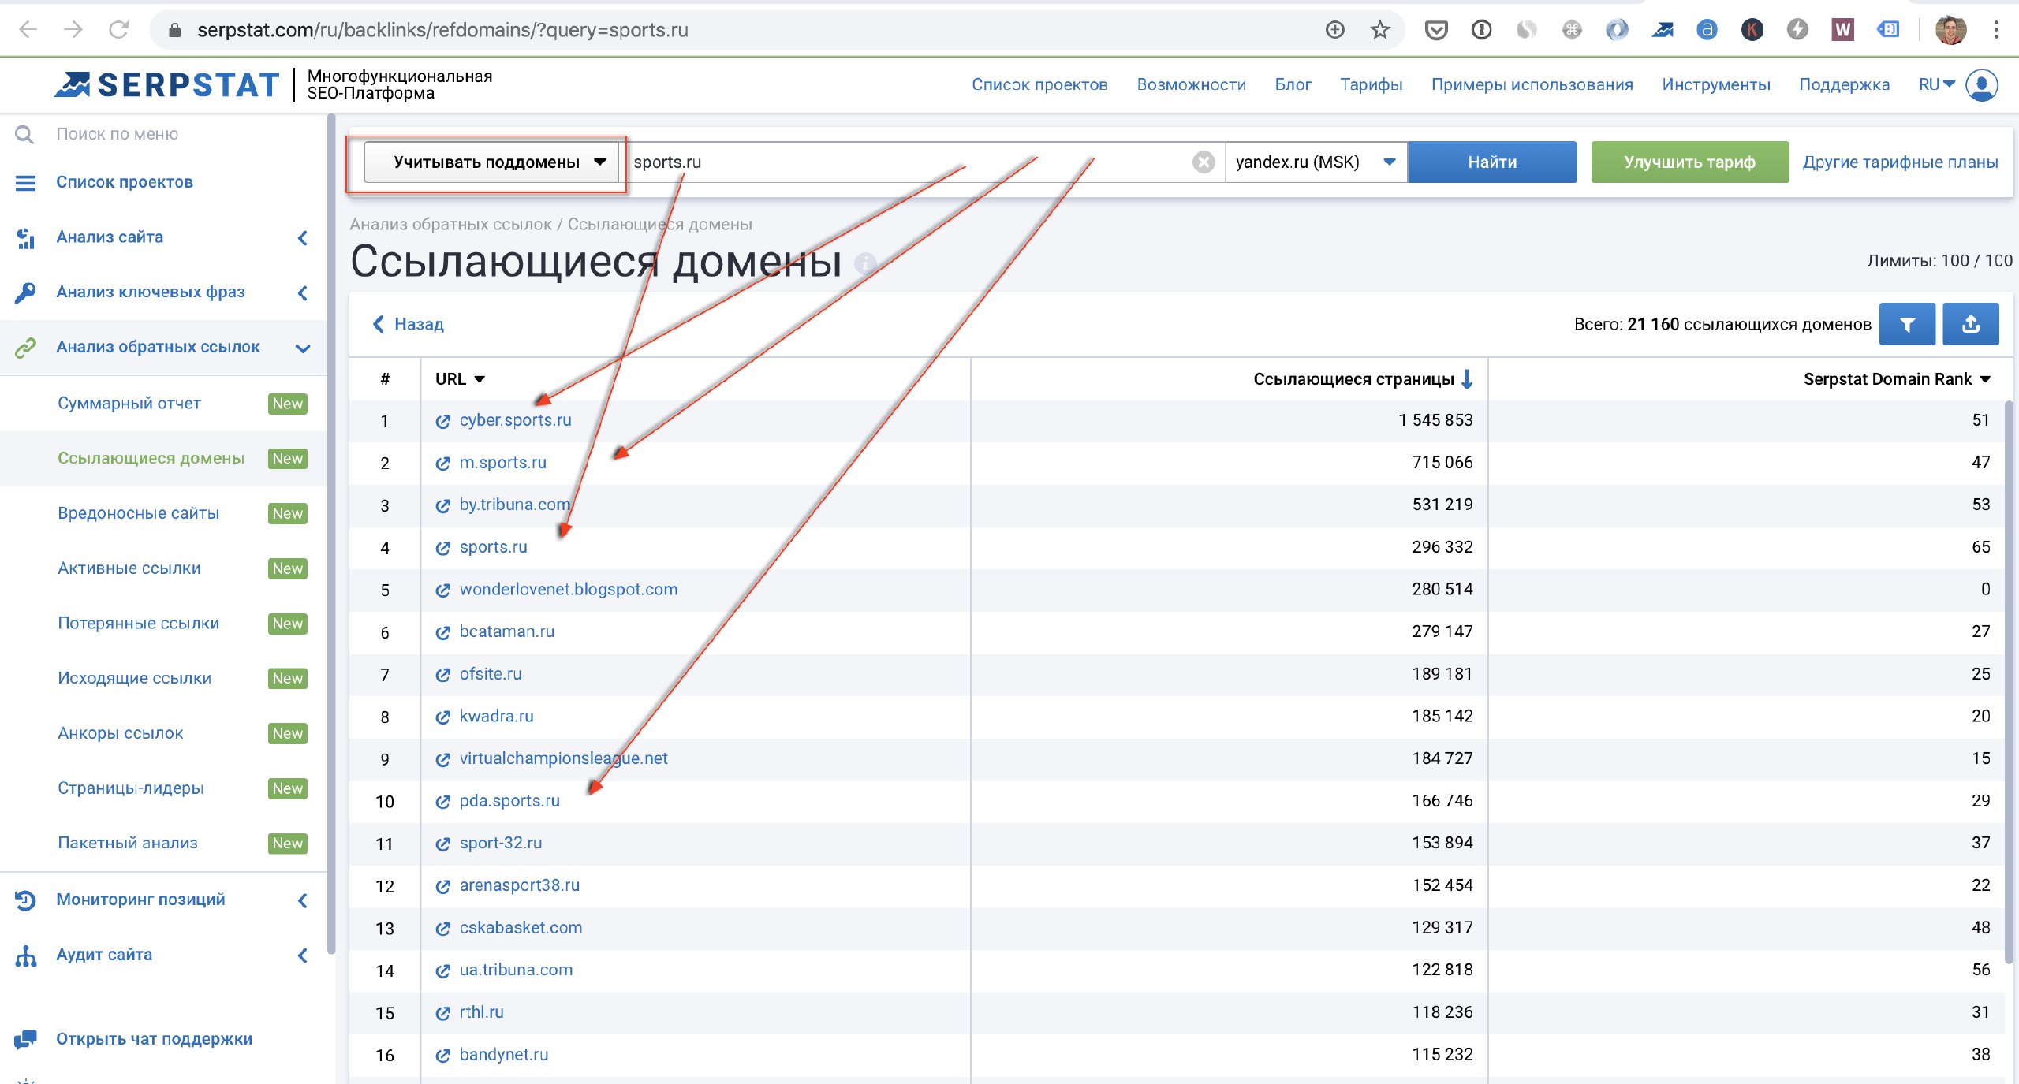Open the user account icon in header
2019x1084 pixels.
(1981, 84)
